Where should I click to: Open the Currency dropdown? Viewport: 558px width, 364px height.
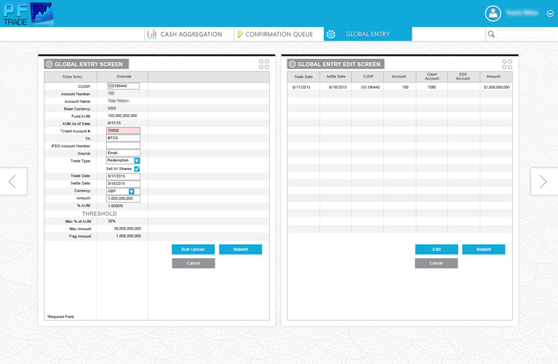(x=131, y=192)
